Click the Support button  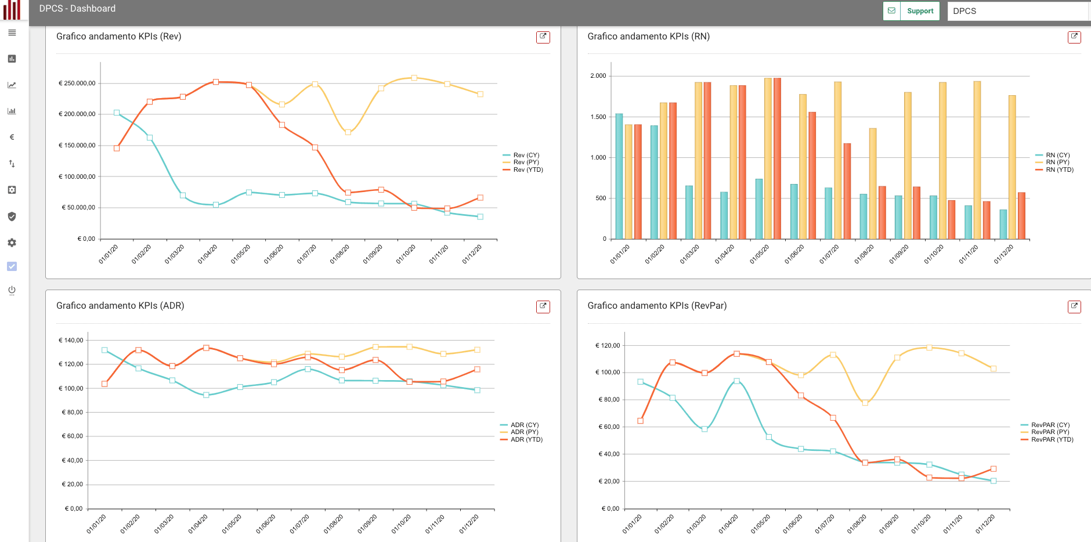click(920, 10)
